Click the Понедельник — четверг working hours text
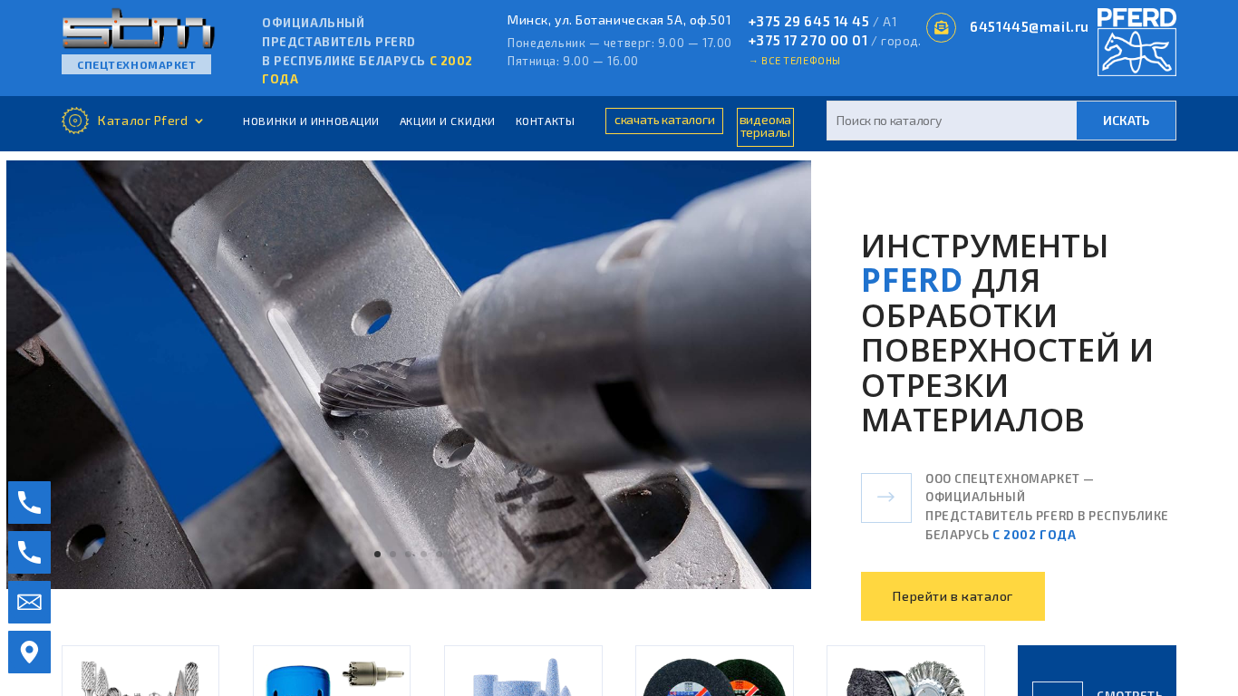The height and width of the screenshot is (696, 1238). (619, 43)
